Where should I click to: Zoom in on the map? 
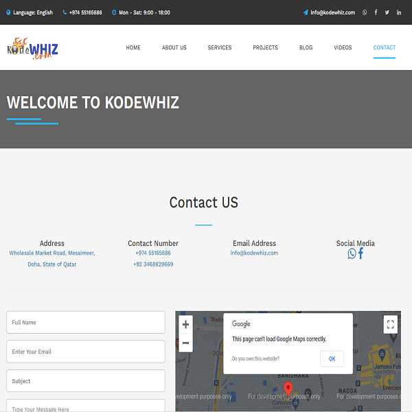185,325
